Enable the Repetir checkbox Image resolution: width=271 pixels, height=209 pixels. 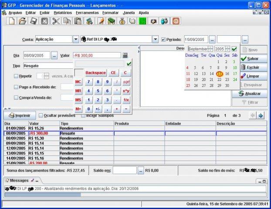point(16,76)
